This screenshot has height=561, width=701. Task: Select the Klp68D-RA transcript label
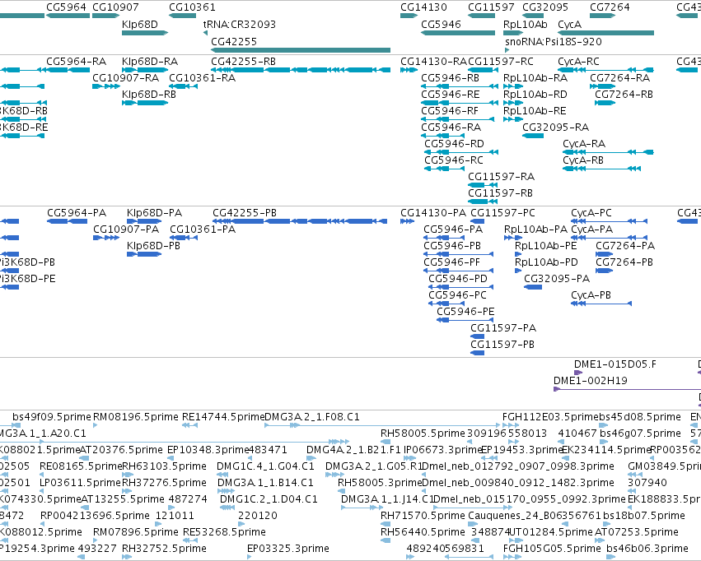point(150,62)
